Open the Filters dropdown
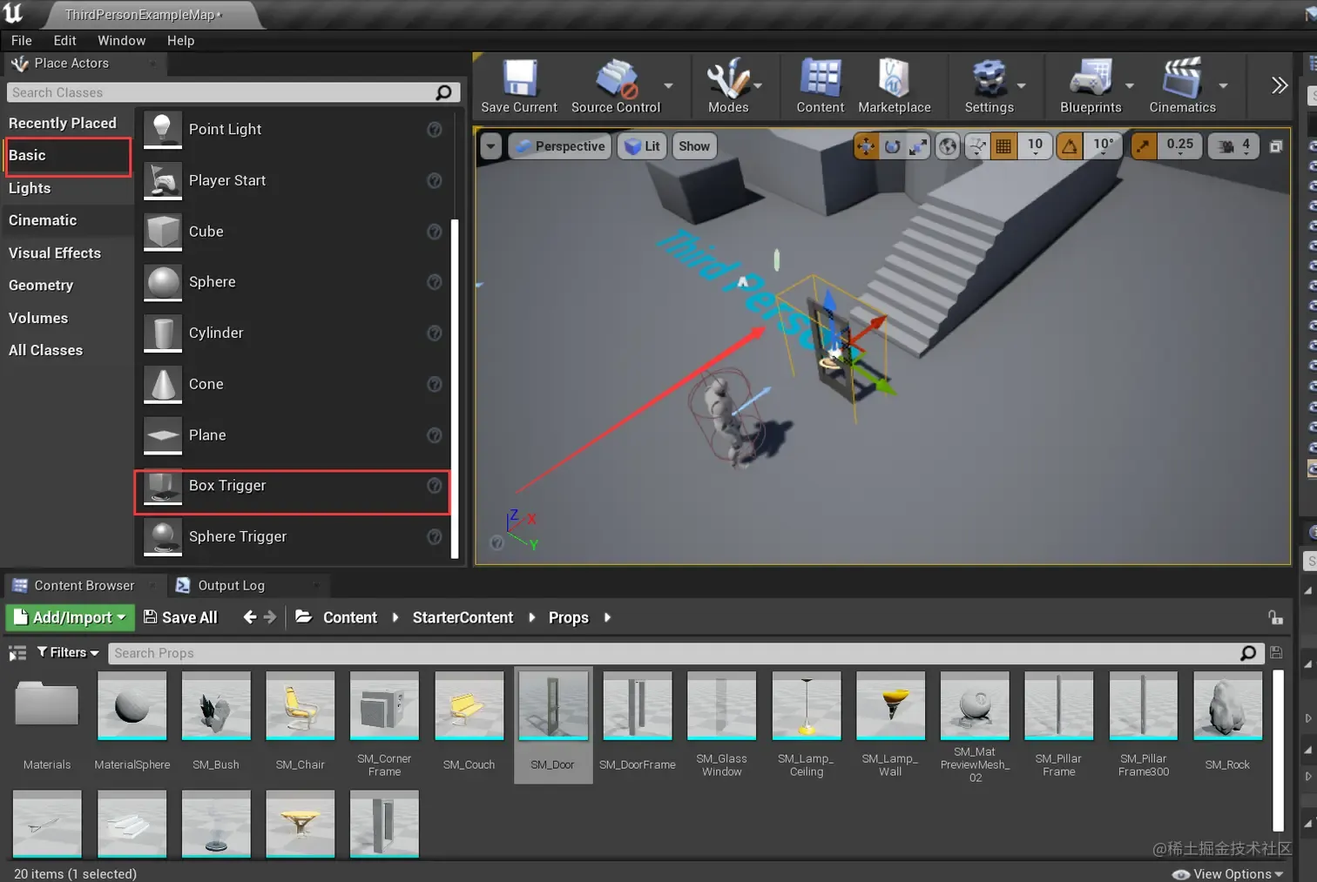 coord(68,652)
